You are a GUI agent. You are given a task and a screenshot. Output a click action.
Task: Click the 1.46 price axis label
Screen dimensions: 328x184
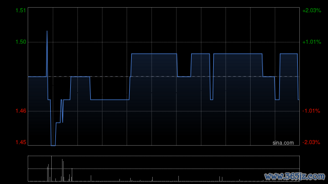pos(21,111)
